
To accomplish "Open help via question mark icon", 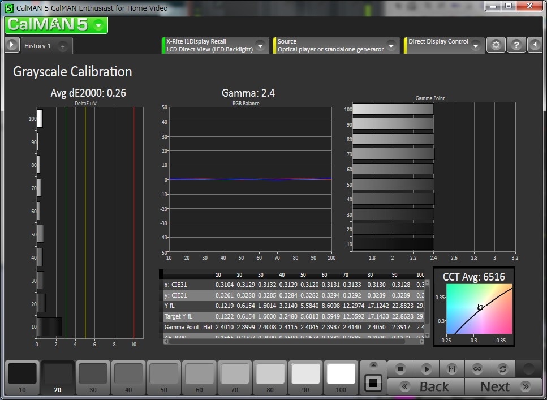I will [x=516, y=45].
